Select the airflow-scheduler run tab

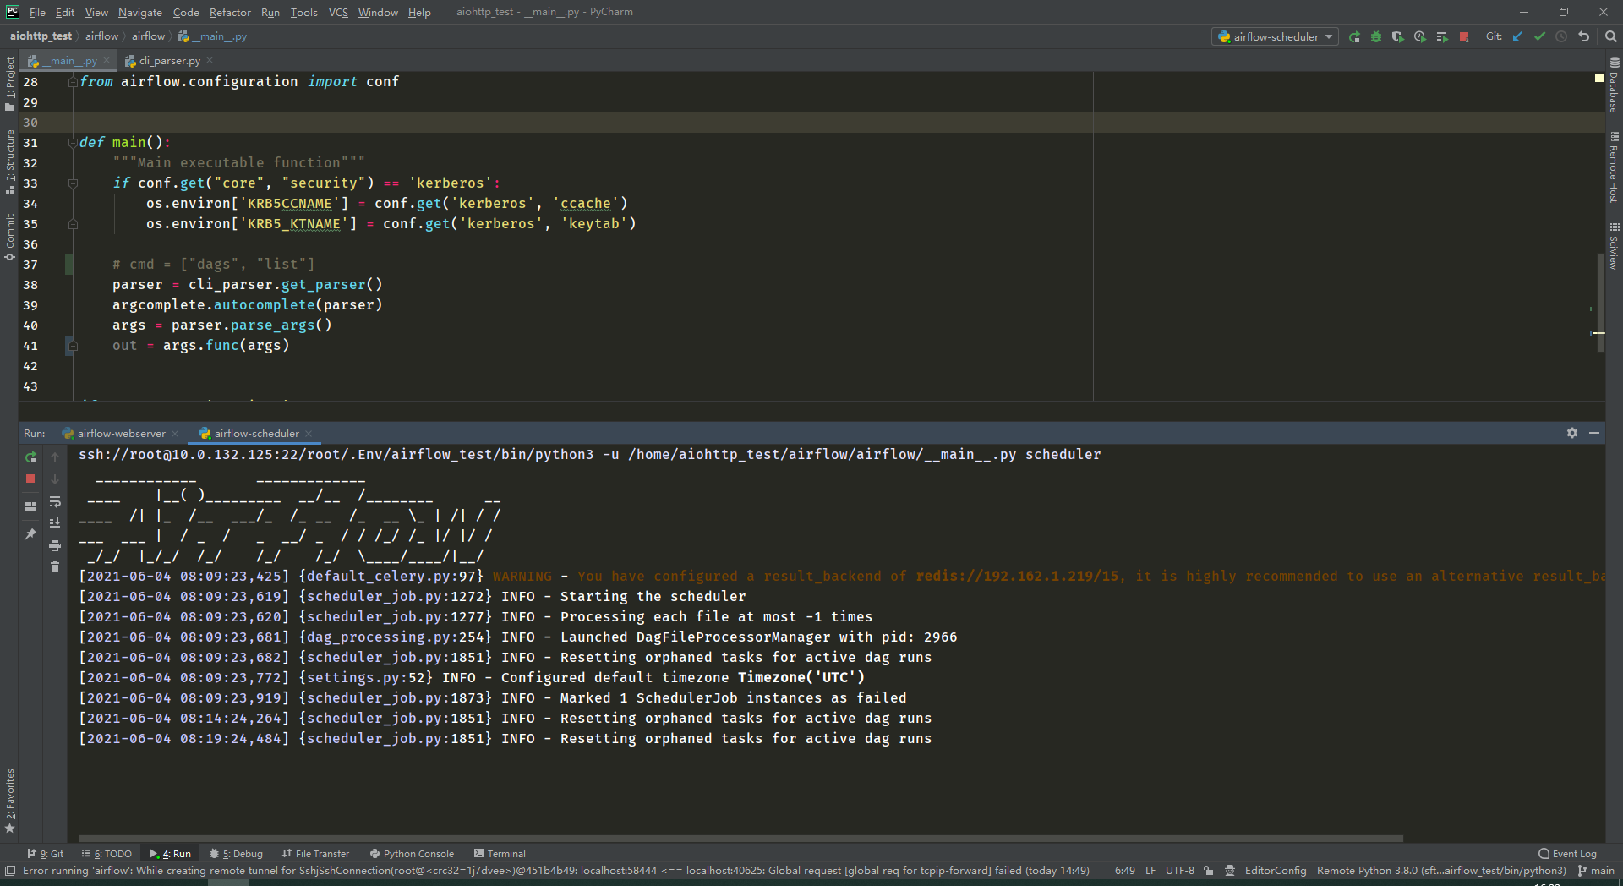(x=257, y=433)
